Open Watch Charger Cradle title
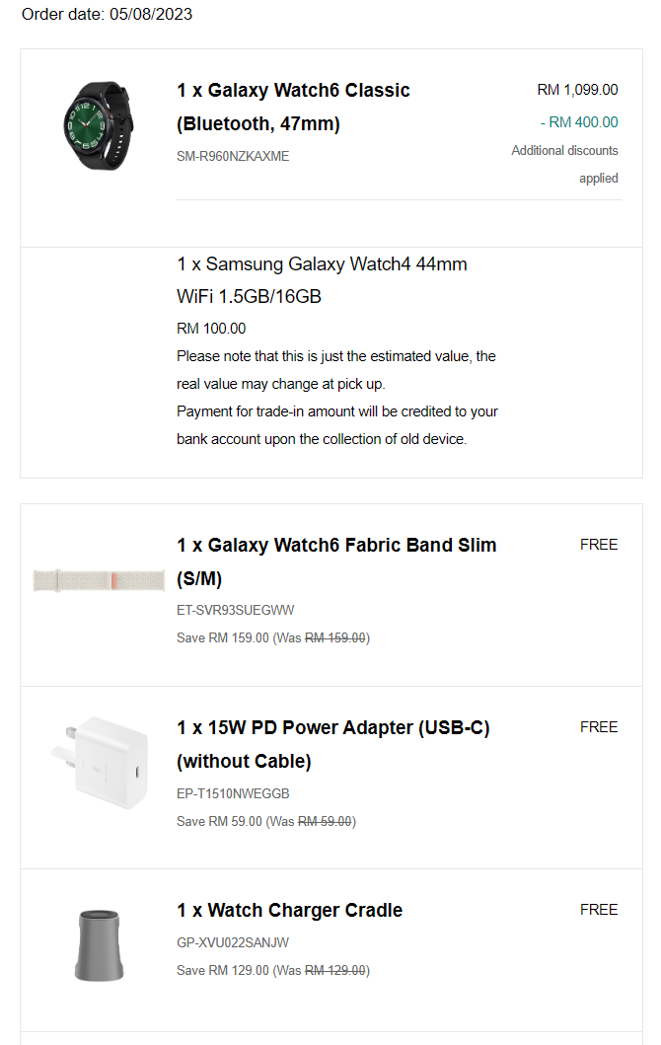The height and width of the screenshot is (1045, 661). (x=290, y=910)
